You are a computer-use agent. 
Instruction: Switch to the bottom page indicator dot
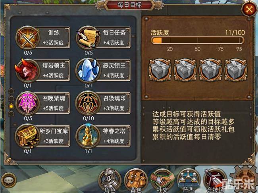tap(11, 114)
